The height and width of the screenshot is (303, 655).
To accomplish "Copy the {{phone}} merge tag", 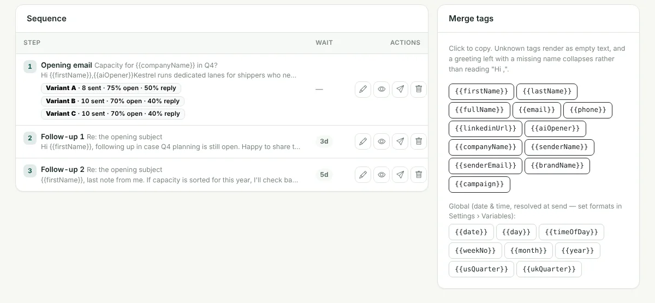I will click(588, 110).
